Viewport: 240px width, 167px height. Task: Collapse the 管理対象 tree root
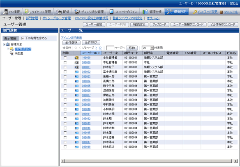pos(4,44)
